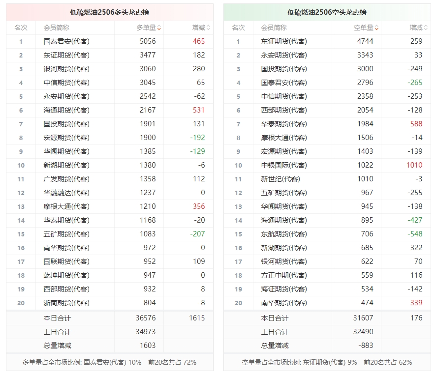Click short 总量增减 value -883
The width and height of the screenshot is (437, 375).
(x=366, y=346)
